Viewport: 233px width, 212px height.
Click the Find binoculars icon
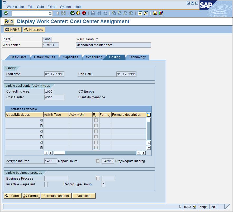(99, 13)
